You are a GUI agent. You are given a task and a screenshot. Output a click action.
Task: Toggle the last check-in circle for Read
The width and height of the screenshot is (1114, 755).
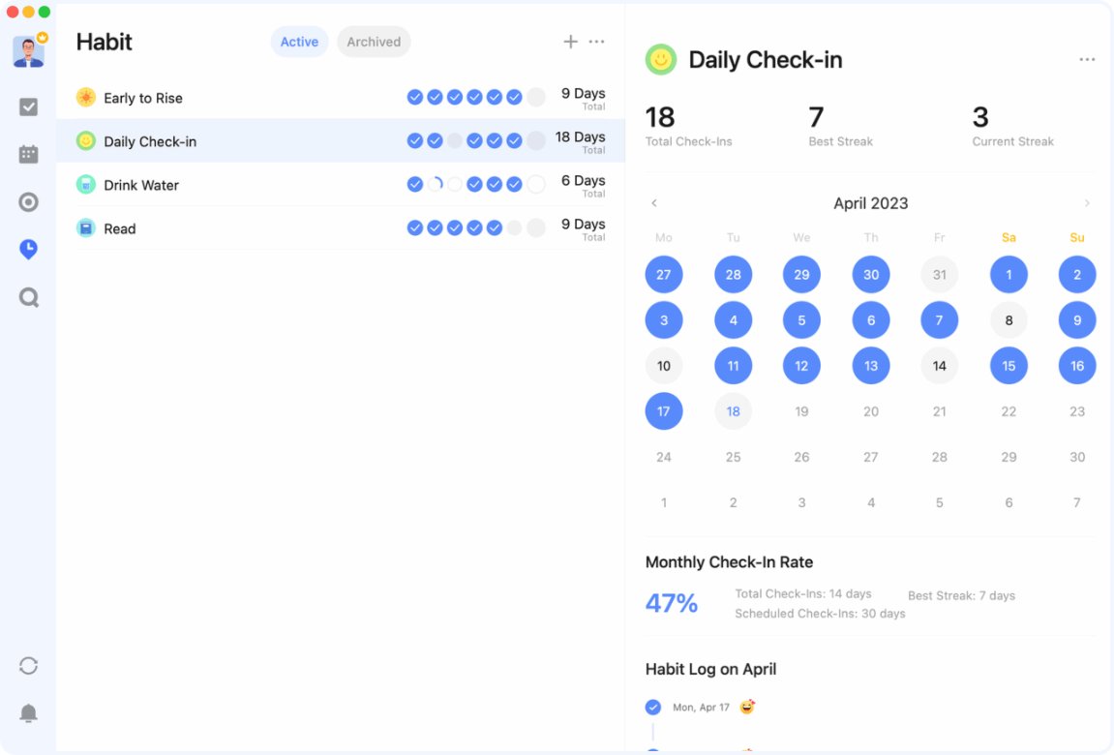pyautogui.click(x=536, y=227)
